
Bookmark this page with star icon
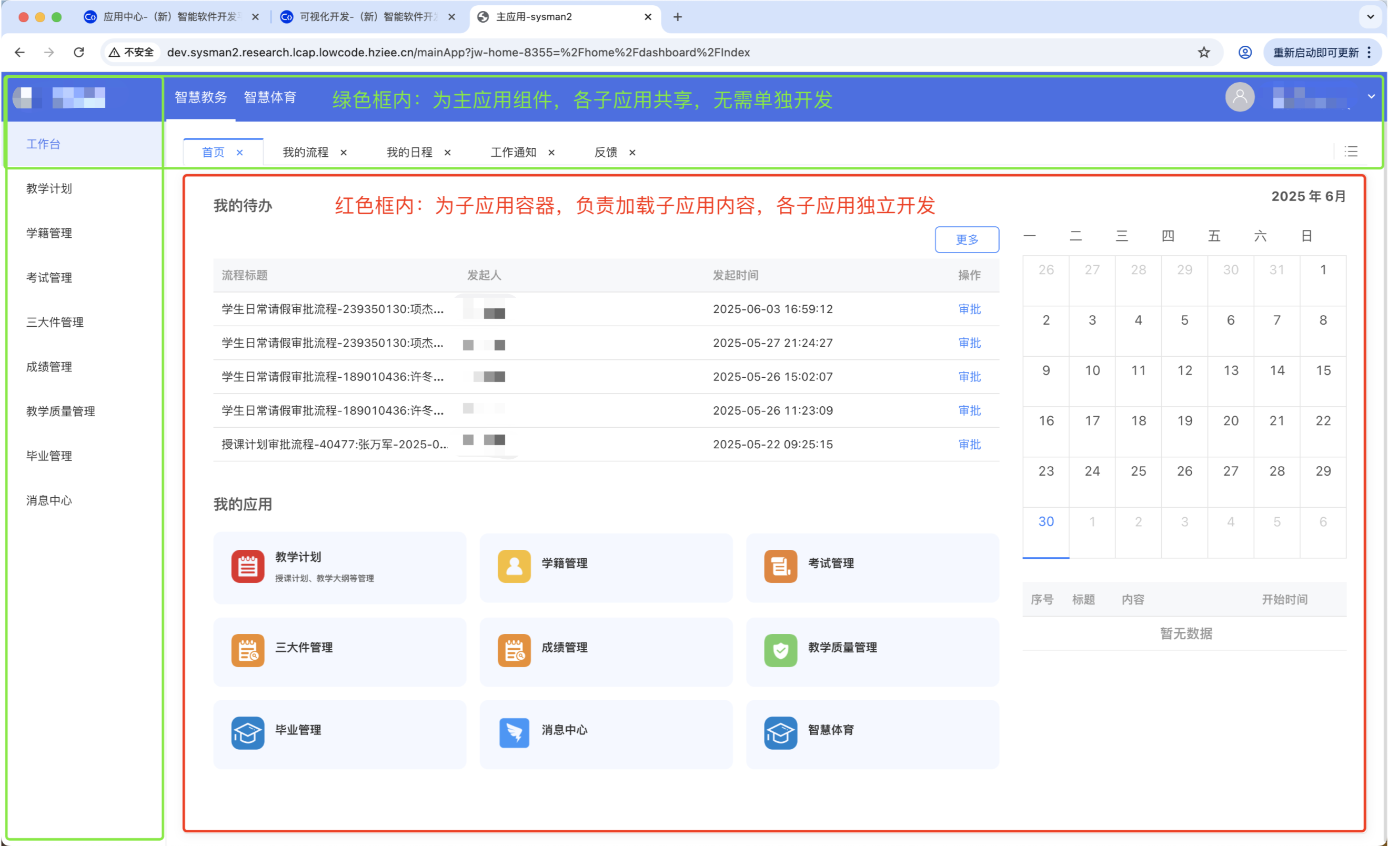pyautogui.click(x=1204, y=53)
